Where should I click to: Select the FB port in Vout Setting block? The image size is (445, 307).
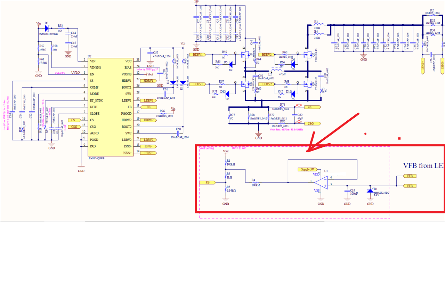(208, 182)
